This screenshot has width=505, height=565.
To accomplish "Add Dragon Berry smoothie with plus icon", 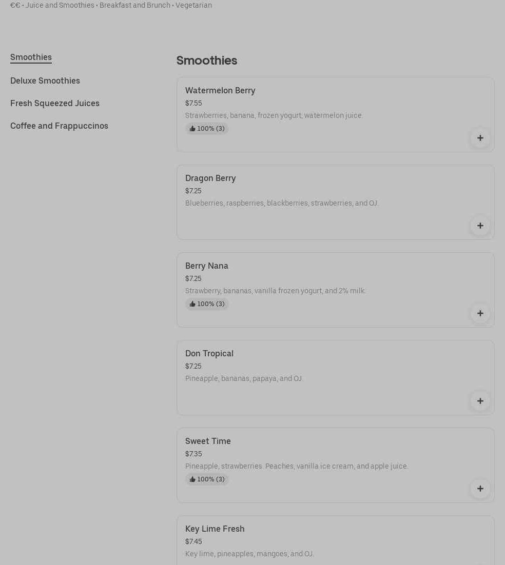I will (x=480, y=226).
